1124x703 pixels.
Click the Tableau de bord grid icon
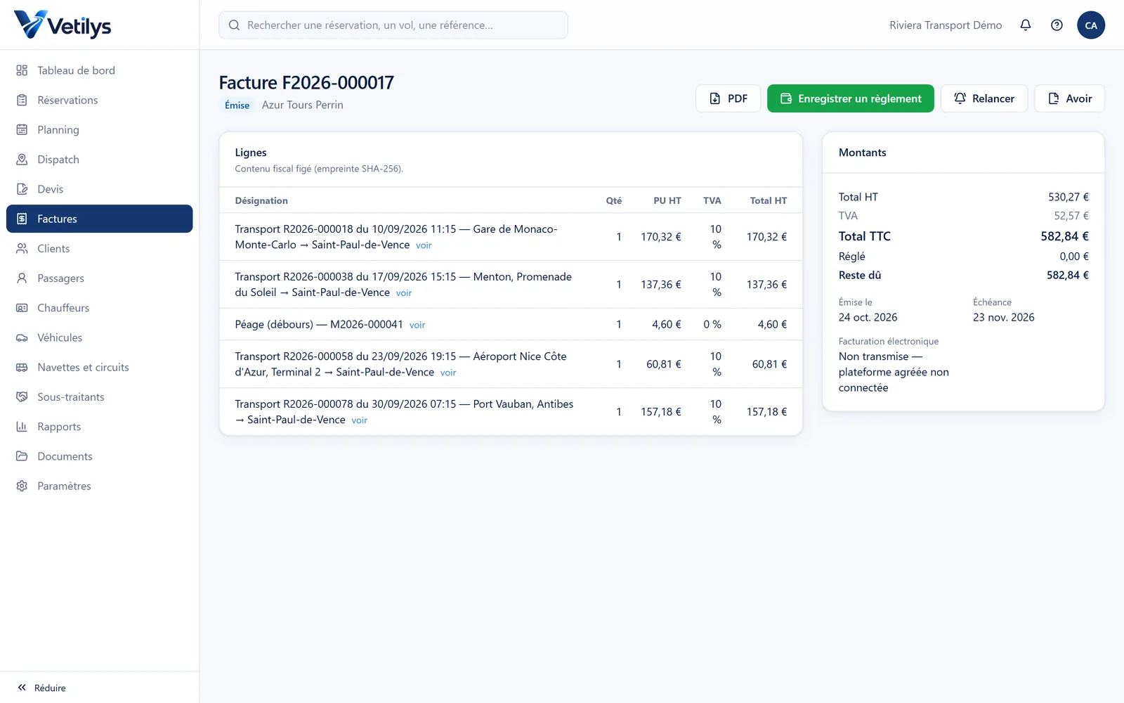point(22,70)
